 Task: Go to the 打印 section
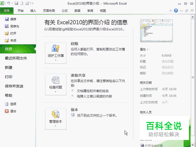[x=8, y=77]
